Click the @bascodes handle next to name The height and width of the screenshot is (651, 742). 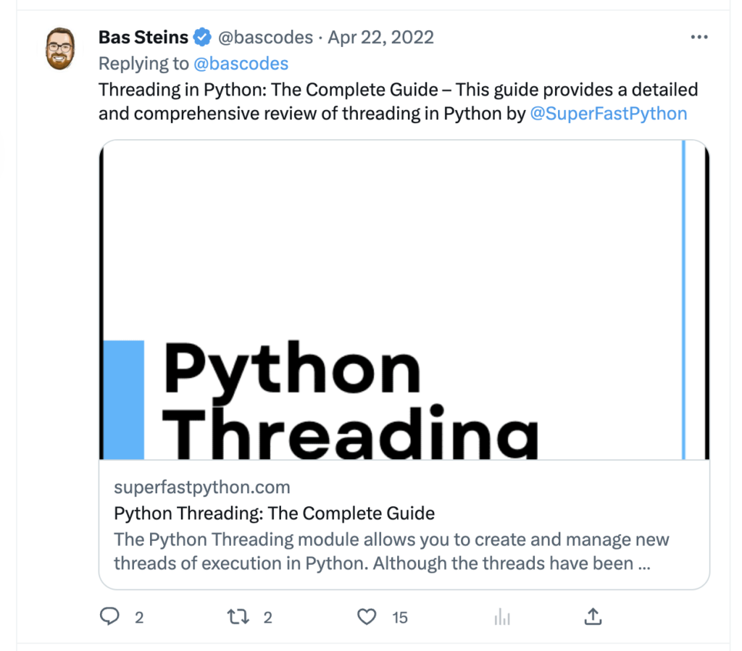click(x=265, y=38)
